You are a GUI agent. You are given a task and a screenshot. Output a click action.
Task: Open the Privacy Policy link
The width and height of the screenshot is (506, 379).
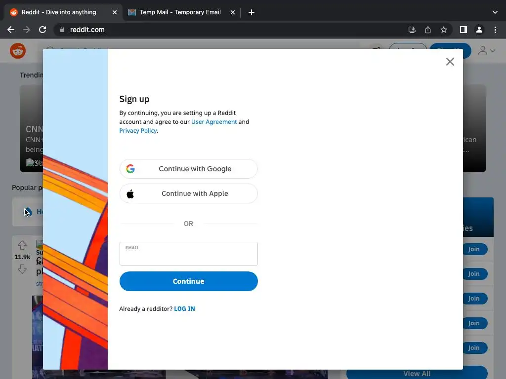click(138, 130)
